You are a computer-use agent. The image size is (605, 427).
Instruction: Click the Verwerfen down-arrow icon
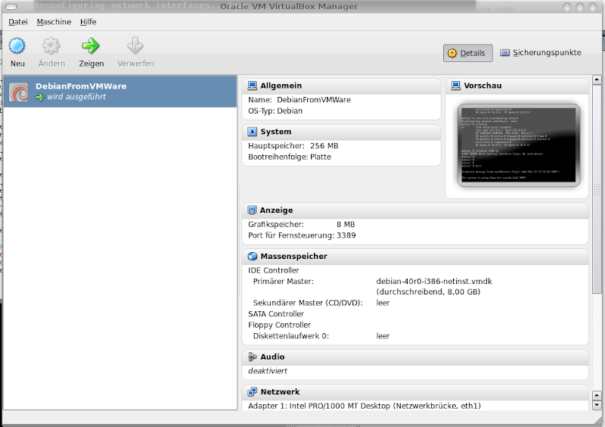(x=135, y=45)
